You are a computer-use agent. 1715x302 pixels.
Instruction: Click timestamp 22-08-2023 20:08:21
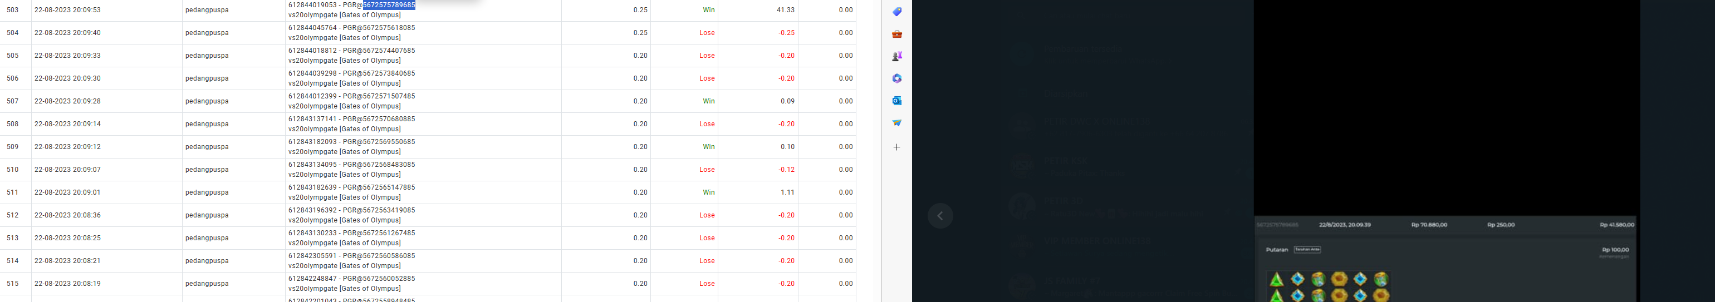click(68, 261)
